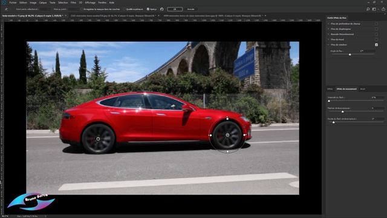Expand the Flou de diaphragme section
387x218 pixels.
(328, 29)
